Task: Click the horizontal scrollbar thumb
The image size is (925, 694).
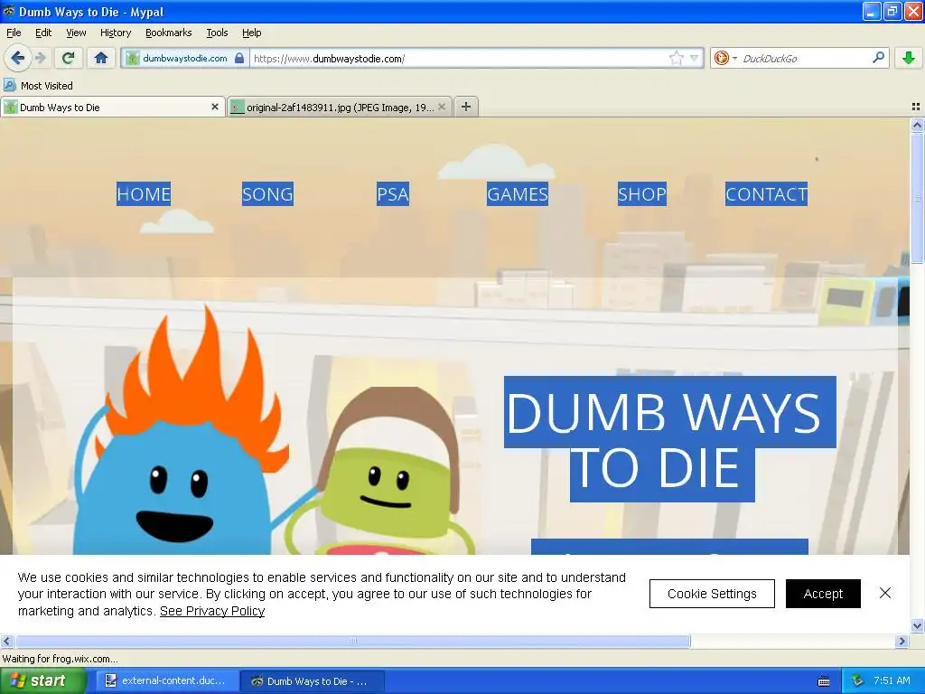Action: (x=353, y=641)
